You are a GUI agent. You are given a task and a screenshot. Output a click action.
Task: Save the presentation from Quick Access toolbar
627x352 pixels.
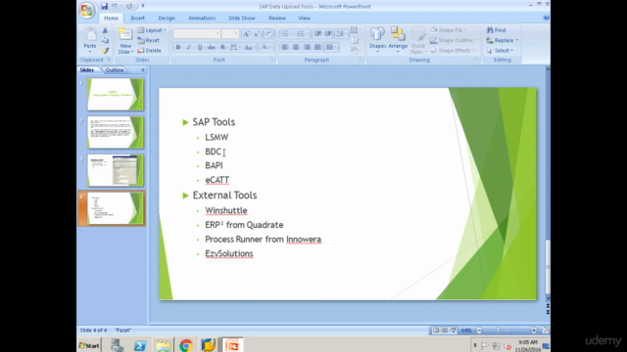(104, 6)
